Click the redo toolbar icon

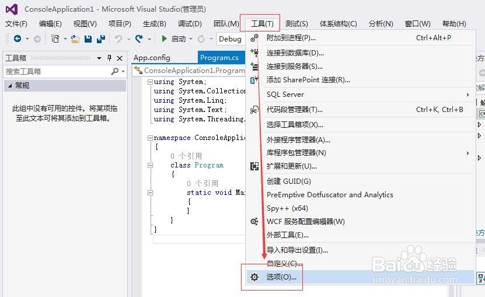click(x=139, y=39)
